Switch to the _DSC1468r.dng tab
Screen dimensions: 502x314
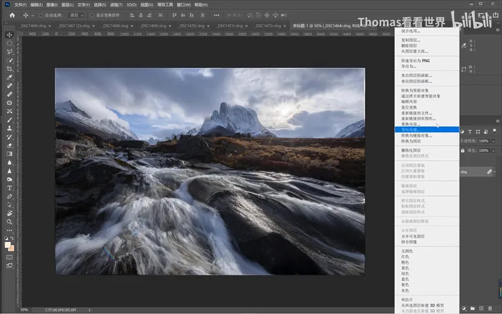click(x=115, y=26)
